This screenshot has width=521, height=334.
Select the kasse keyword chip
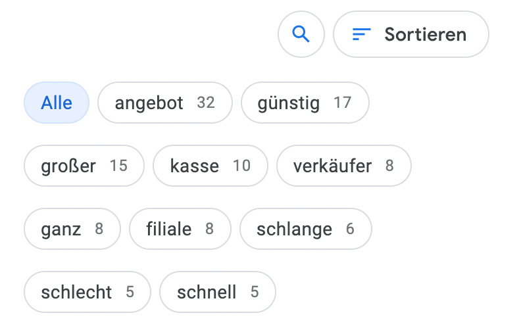(x=211, y=166)
